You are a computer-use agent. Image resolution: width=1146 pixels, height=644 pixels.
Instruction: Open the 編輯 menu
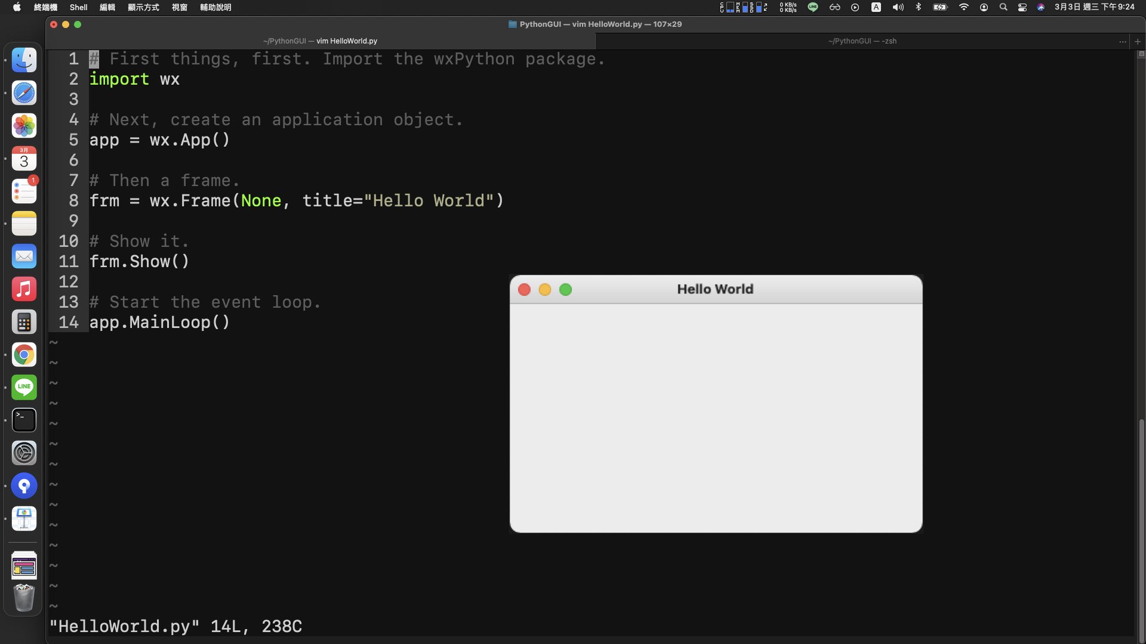pos(107,7)
